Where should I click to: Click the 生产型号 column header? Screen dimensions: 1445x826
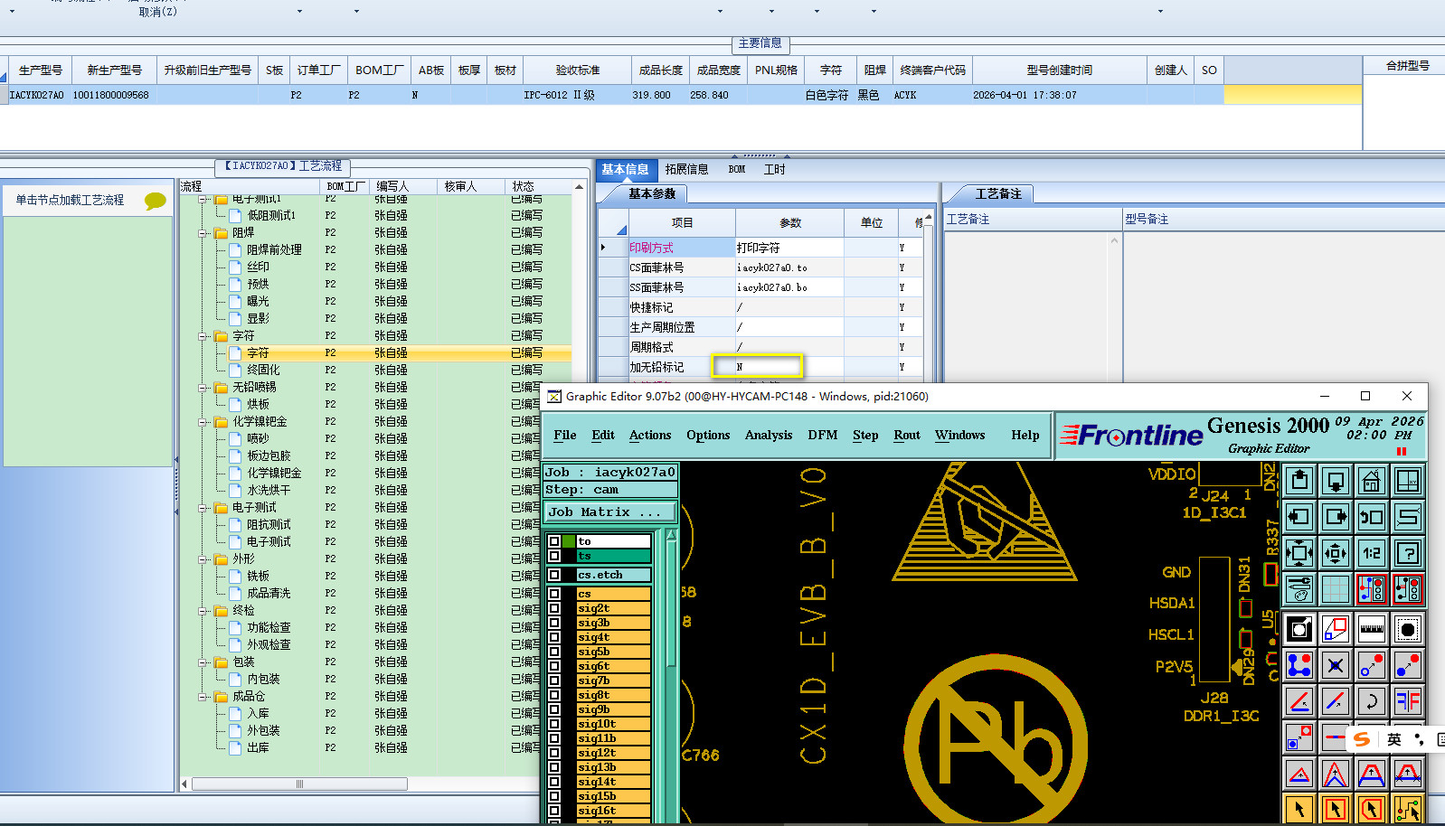[41, 70]
